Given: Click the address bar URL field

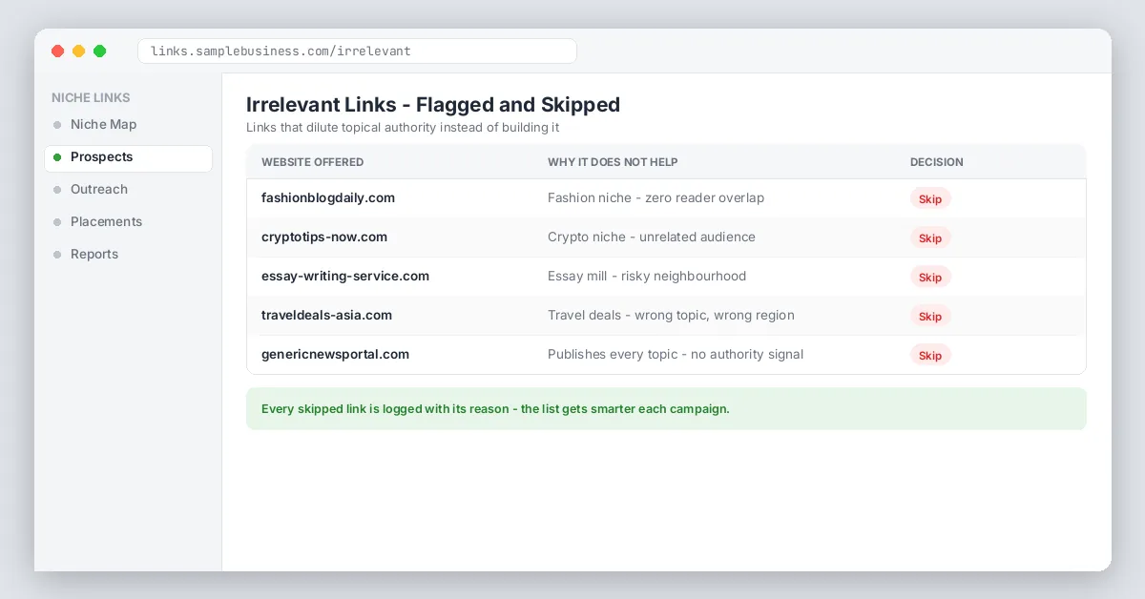Looking at the screenshot, I should click(357, 52).
